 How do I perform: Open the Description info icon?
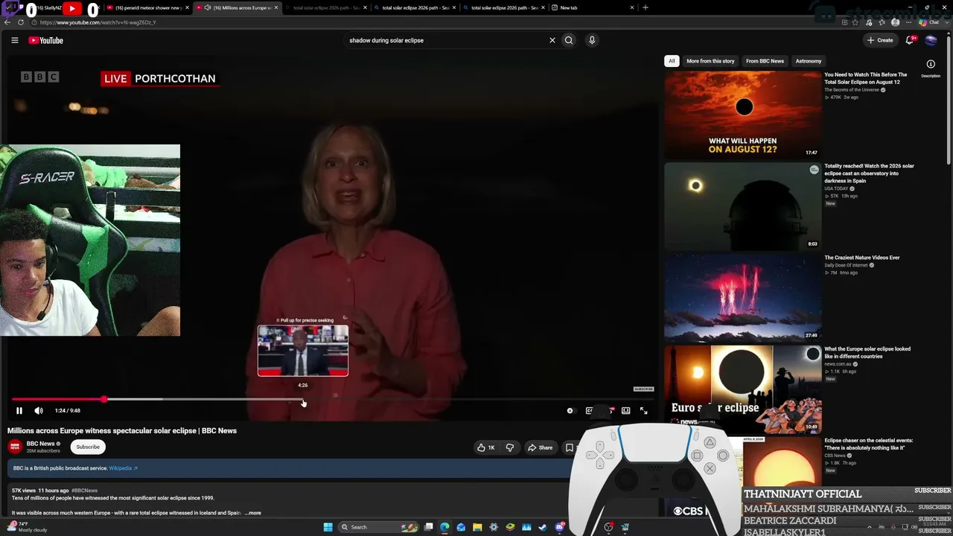tap(931, 64)
